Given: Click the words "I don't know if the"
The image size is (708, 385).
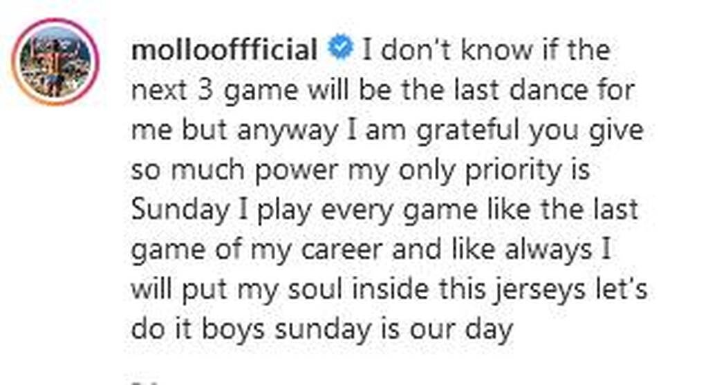Looking at the screenshot, I should (x=486, y=50).
